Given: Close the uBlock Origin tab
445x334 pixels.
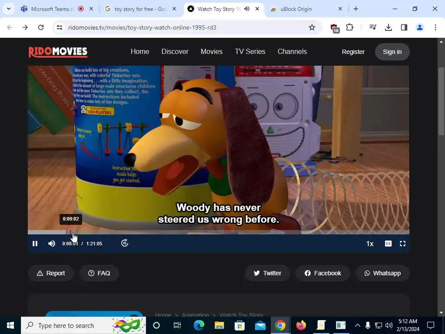Looking at the screenshot, I should tap(340, 9).
